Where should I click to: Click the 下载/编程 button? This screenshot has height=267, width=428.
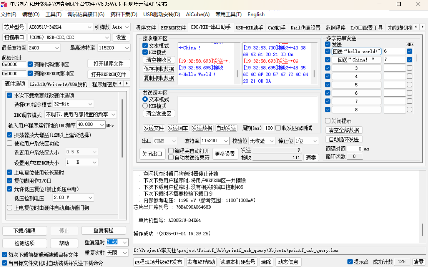24,231
